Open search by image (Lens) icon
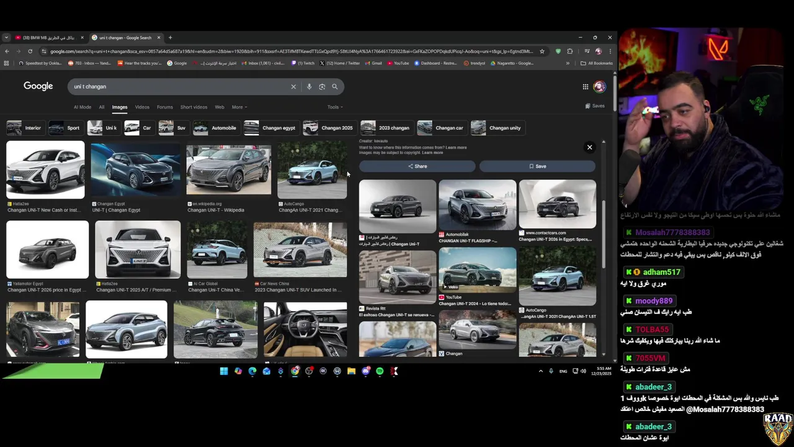The width and height of the screenshot is (794, 447). tap(322, 87)
